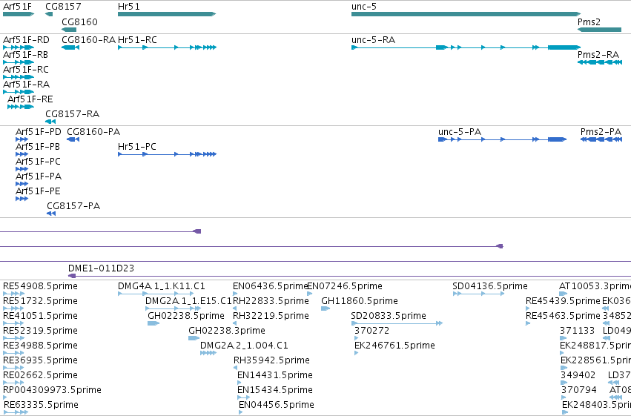Select the SD04136.5prime label
The image size is (631, 416).
[490, 286]
